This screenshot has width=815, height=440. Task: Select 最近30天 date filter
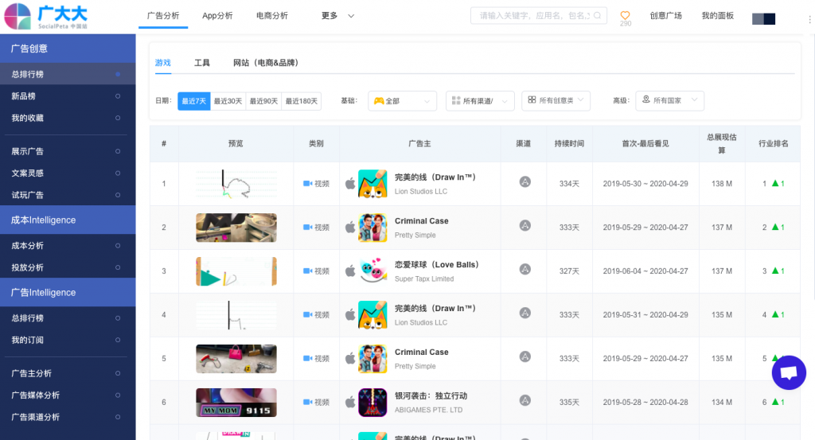tap(228, 101)
